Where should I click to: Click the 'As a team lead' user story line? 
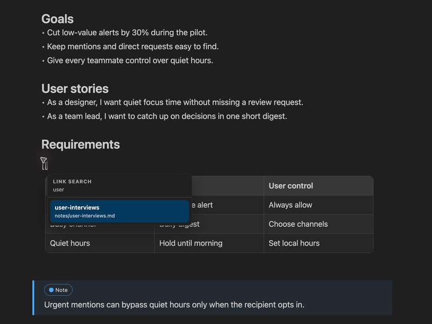pos(167,116)
